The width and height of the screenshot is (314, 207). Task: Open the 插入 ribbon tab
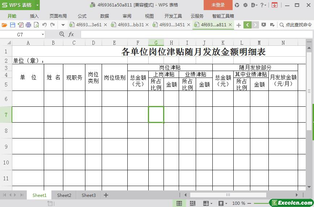coord(34,16)
